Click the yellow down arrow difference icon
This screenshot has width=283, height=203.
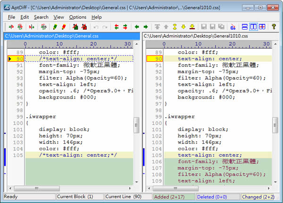click(183, 27)
